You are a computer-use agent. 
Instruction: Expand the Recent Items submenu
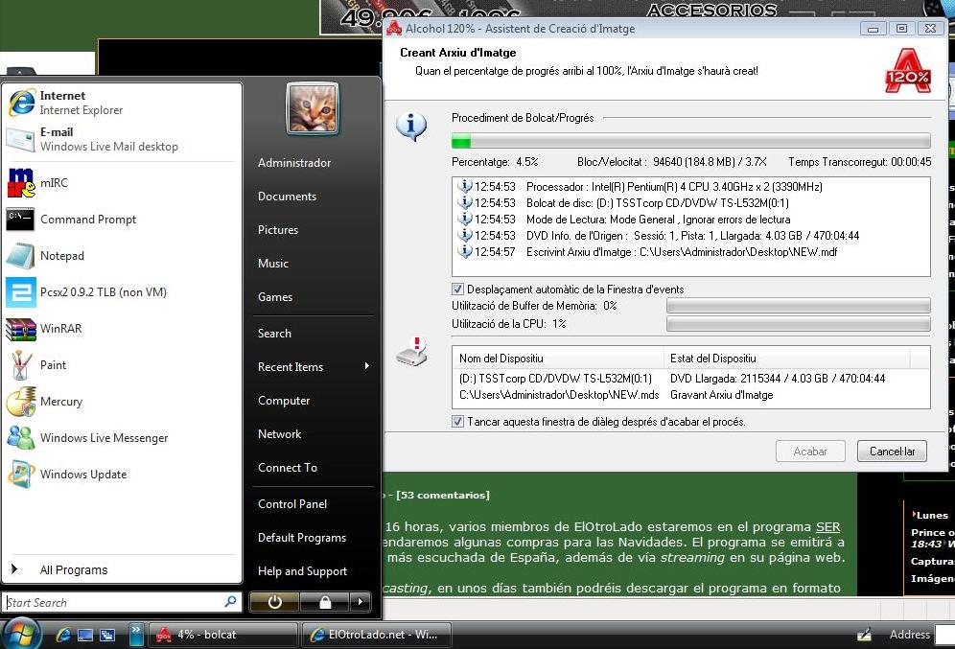(313, 366)
